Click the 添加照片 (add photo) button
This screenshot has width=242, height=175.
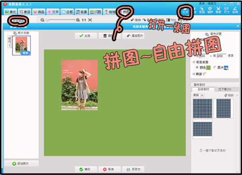pyautogui.click(x=21, y=163)
